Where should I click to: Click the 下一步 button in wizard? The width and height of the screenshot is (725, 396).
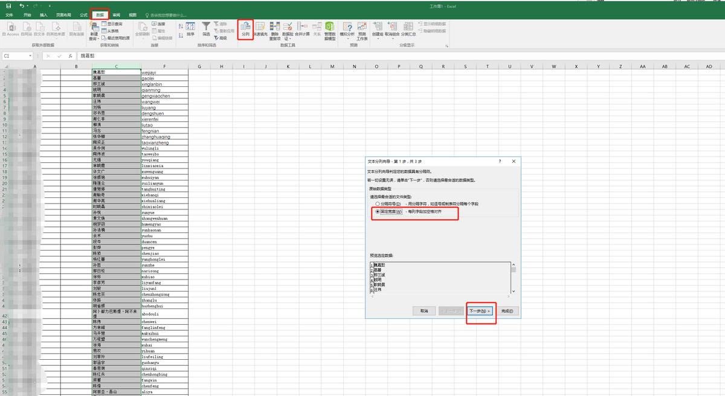pyautogui.click(x=480, y=311)
